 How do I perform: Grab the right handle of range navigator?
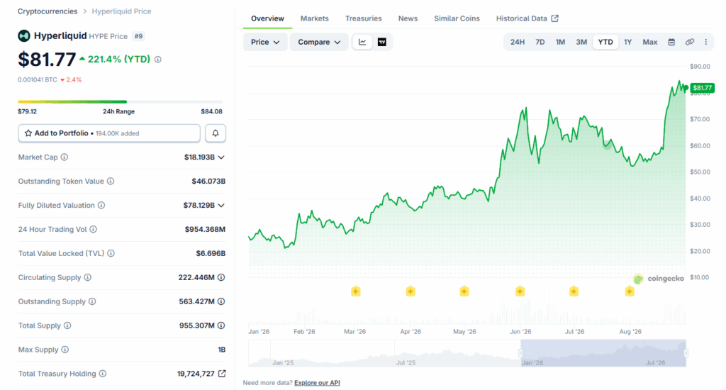pyautogui.click(x=686, y=353)
